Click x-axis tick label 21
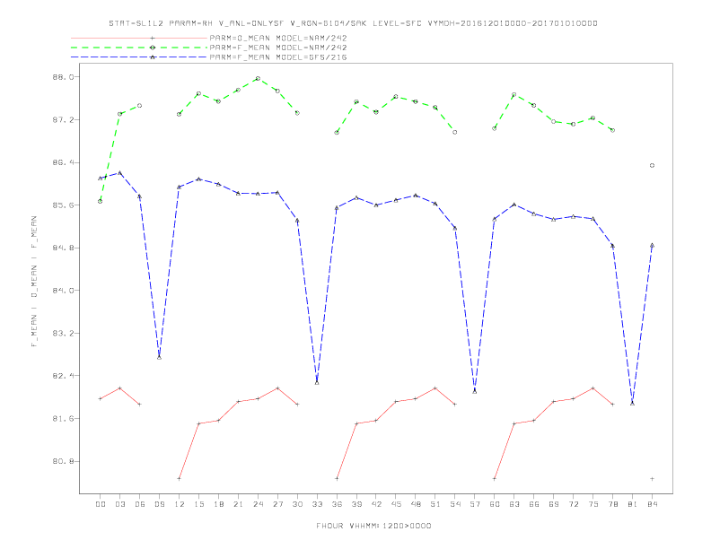The height and width of the screenshot is (549, 711). click(x=238, y=504)
